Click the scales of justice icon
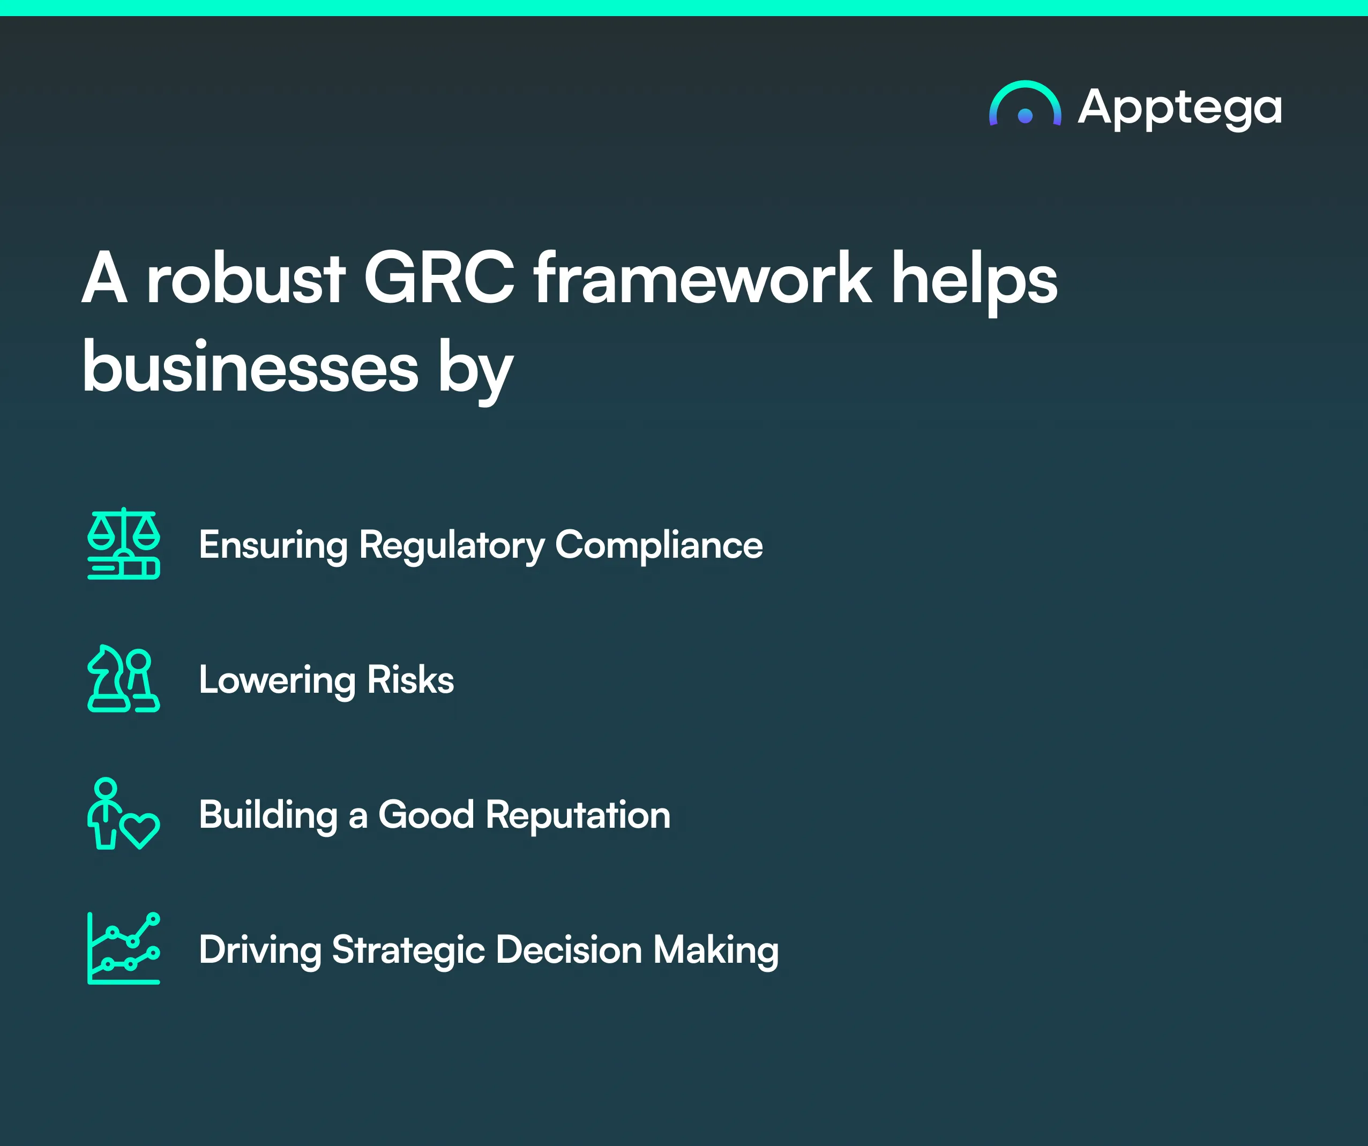The image size is (1368, 1146). click(x=124, y=543)
